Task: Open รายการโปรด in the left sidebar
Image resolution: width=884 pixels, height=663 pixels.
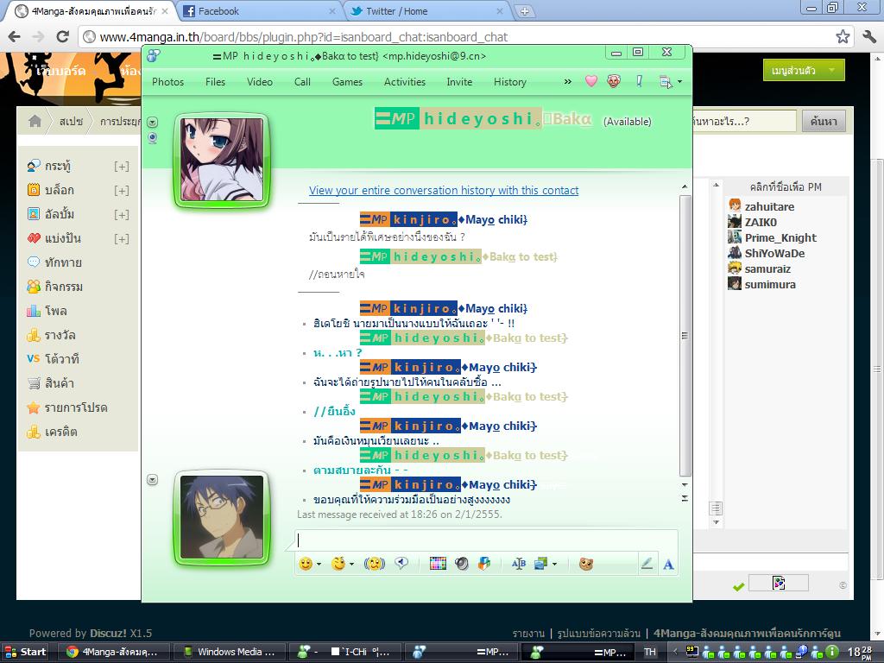Action: click(x=76, y=407)
